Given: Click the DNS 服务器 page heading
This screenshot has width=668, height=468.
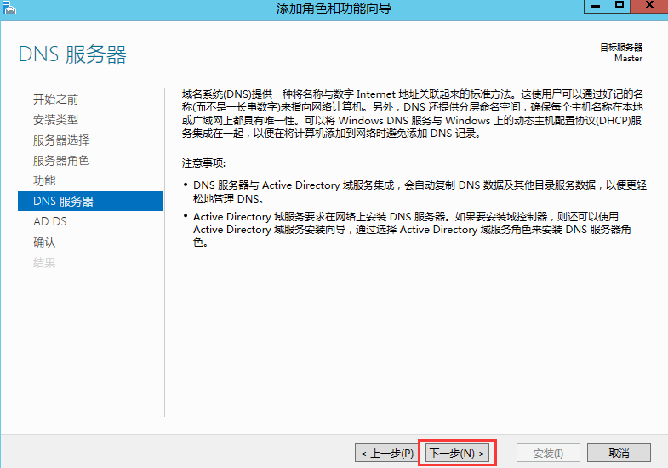Looking at the screenshot, I should 72,55.
